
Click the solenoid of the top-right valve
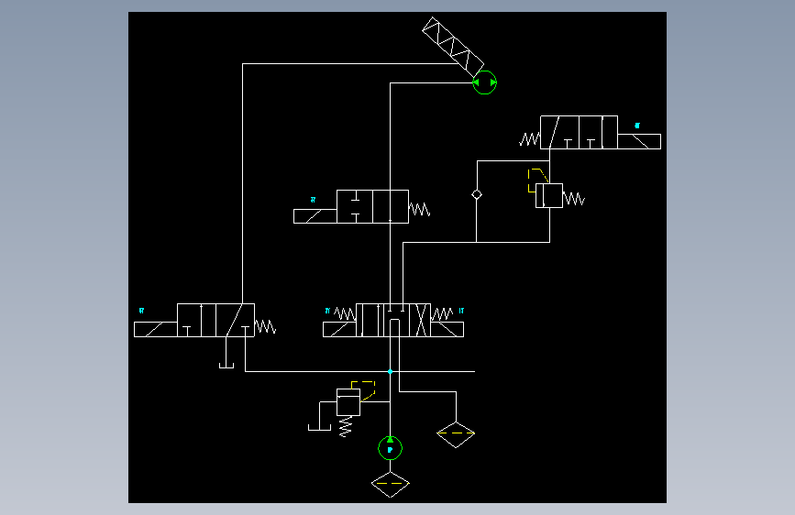[x=639, y=141]
